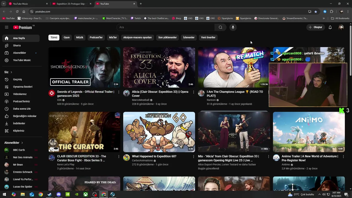Open more options for Expedition 60 video
The image size is (352, 198).
[x=194, y=156]
